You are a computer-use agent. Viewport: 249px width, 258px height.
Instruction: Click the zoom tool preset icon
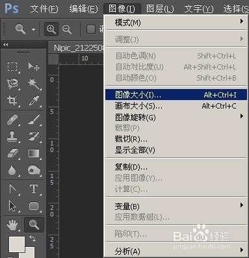tap(20, 29)
